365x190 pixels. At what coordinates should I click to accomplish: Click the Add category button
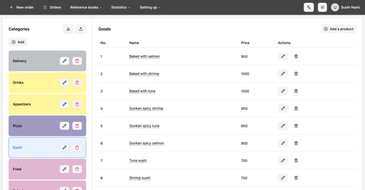click(x=18, y=42)
